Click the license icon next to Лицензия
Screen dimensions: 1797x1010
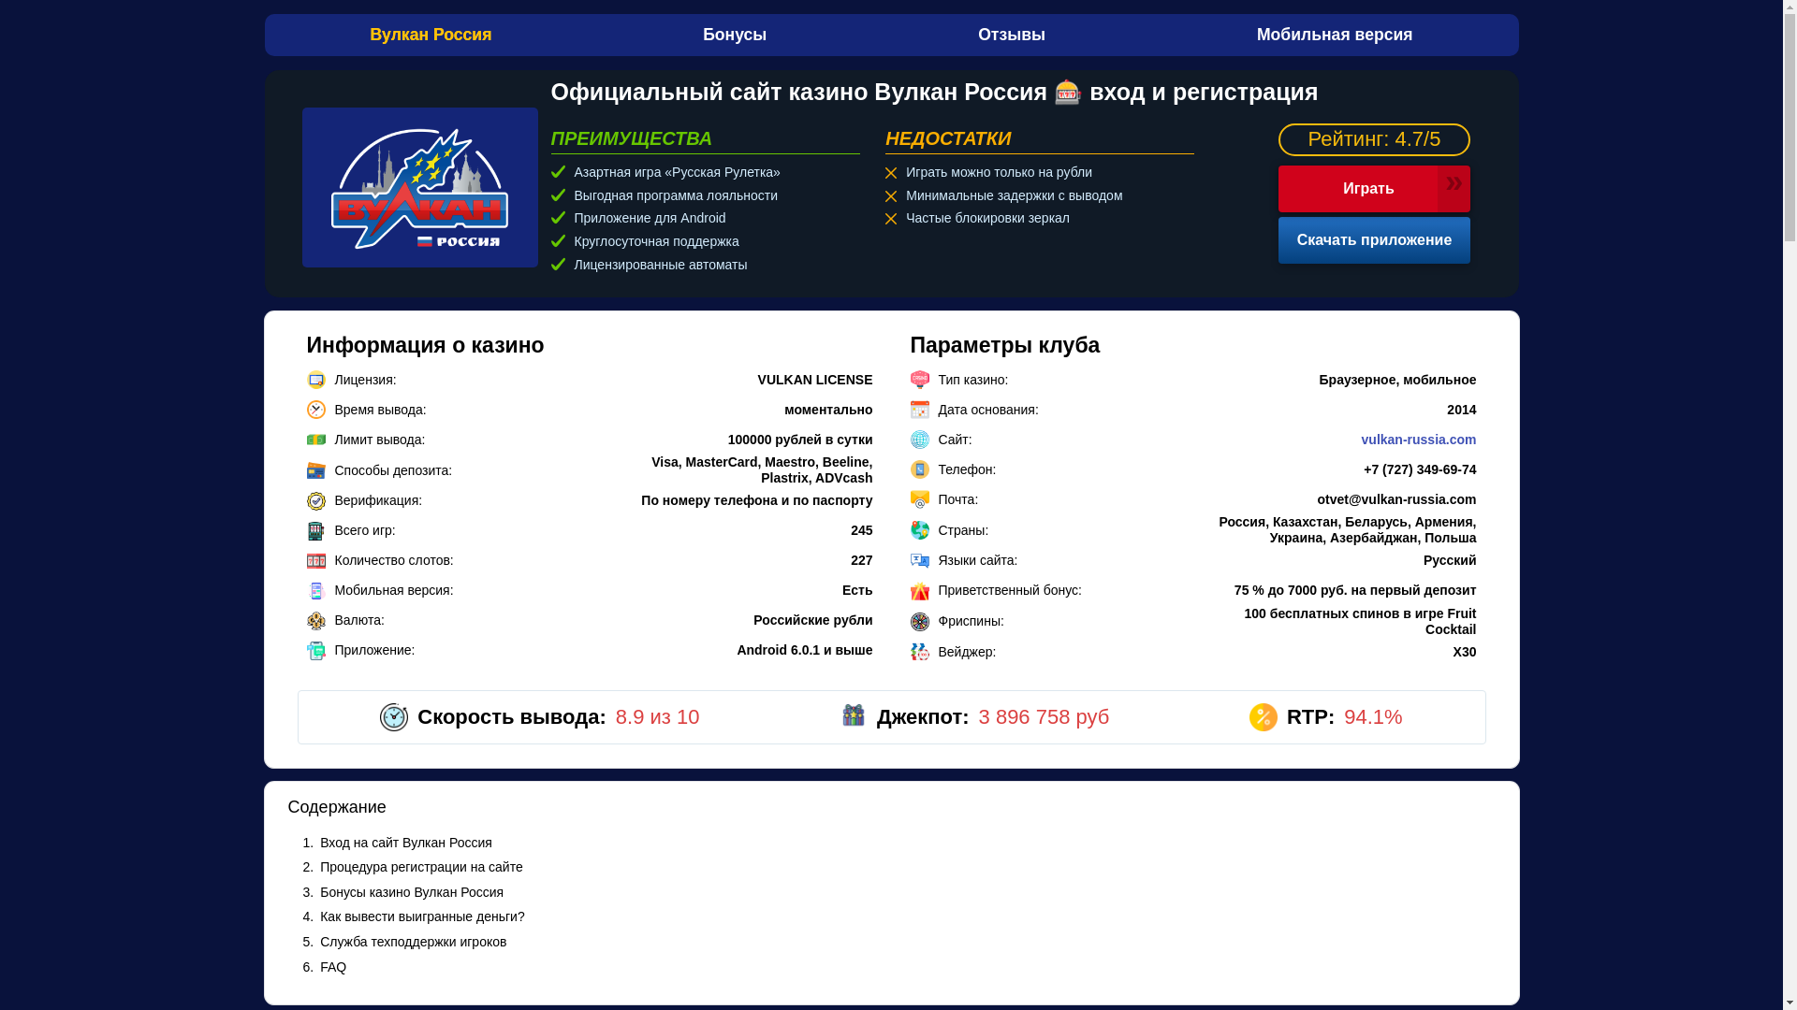(x=316, y=380)
